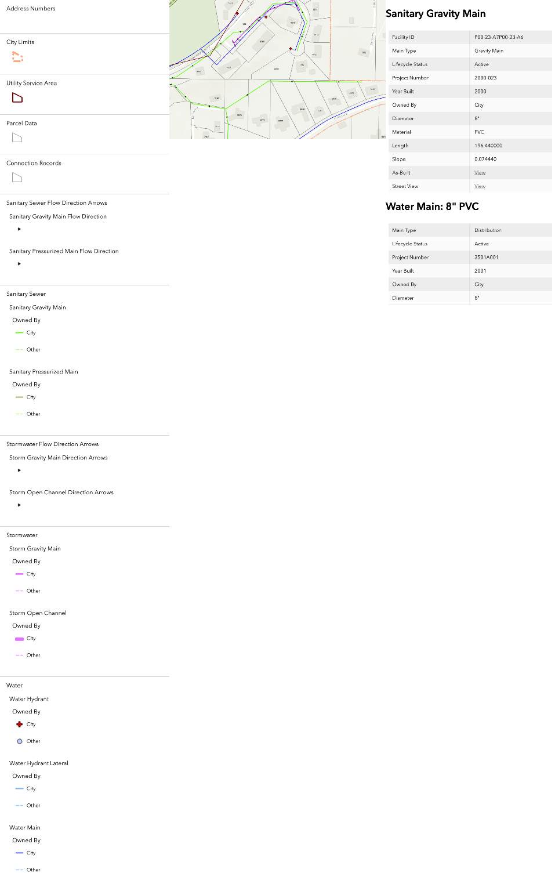Click the City Limits dashed orange symbol

click(17, 57)
